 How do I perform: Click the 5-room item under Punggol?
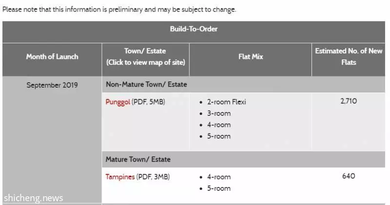pyautogui.click(x=219, y=136)
